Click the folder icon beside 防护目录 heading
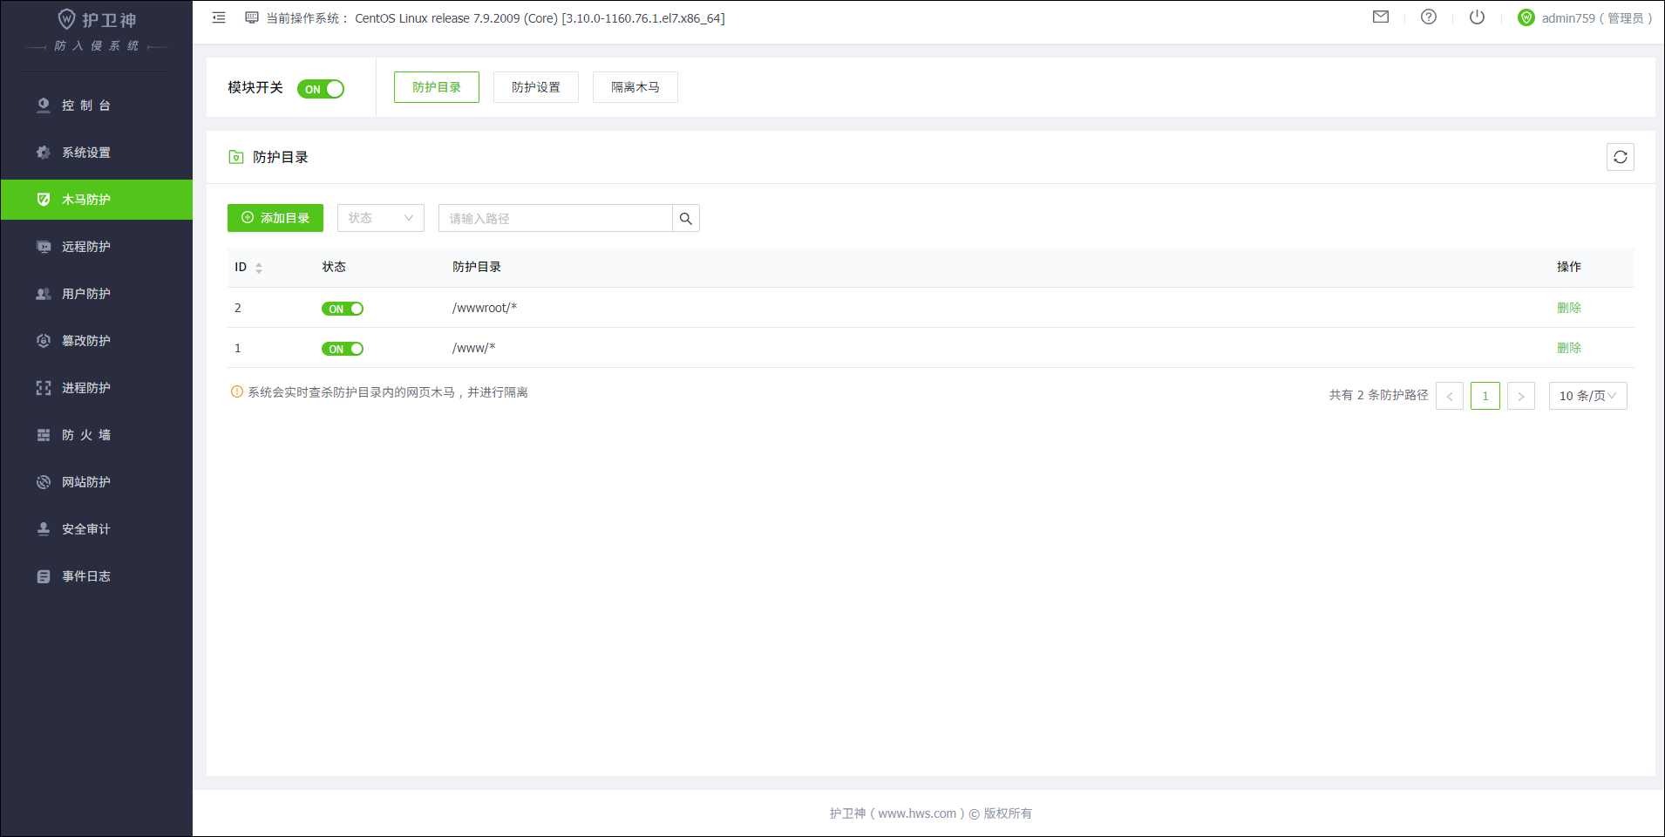The height and width of the screenshot is (837, 1665). click(x=236, y=157)
